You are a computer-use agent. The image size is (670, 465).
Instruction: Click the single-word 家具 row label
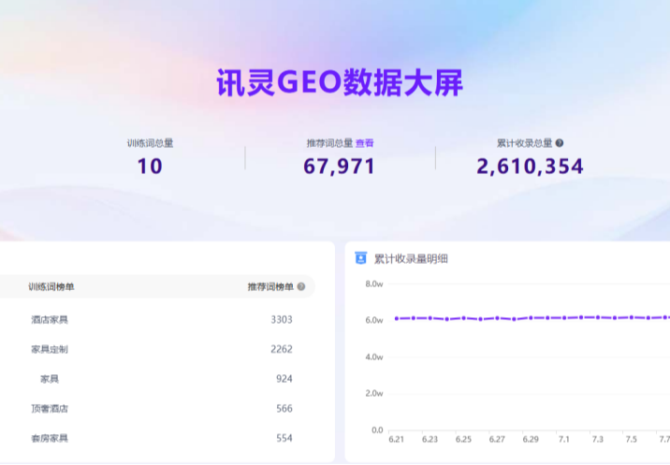tap(50, 379)
